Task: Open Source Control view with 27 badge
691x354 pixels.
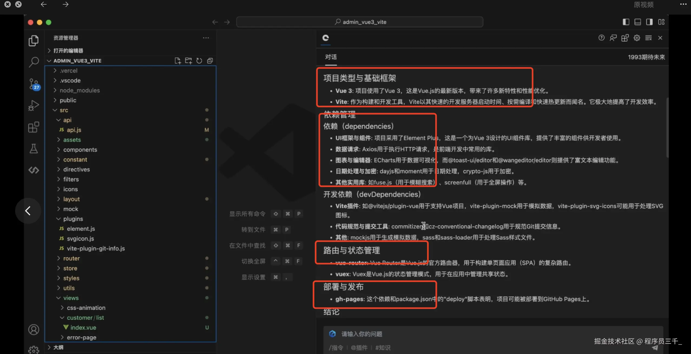Action: (34, 84)
